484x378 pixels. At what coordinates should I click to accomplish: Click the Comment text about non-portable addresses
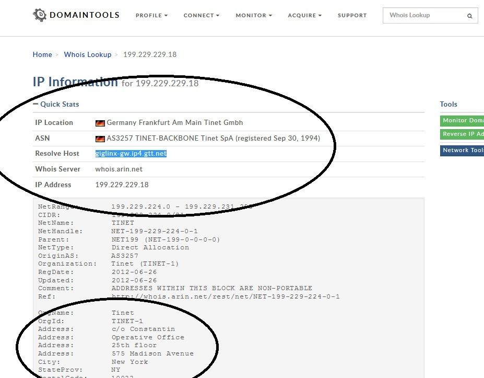coord(212,289)
